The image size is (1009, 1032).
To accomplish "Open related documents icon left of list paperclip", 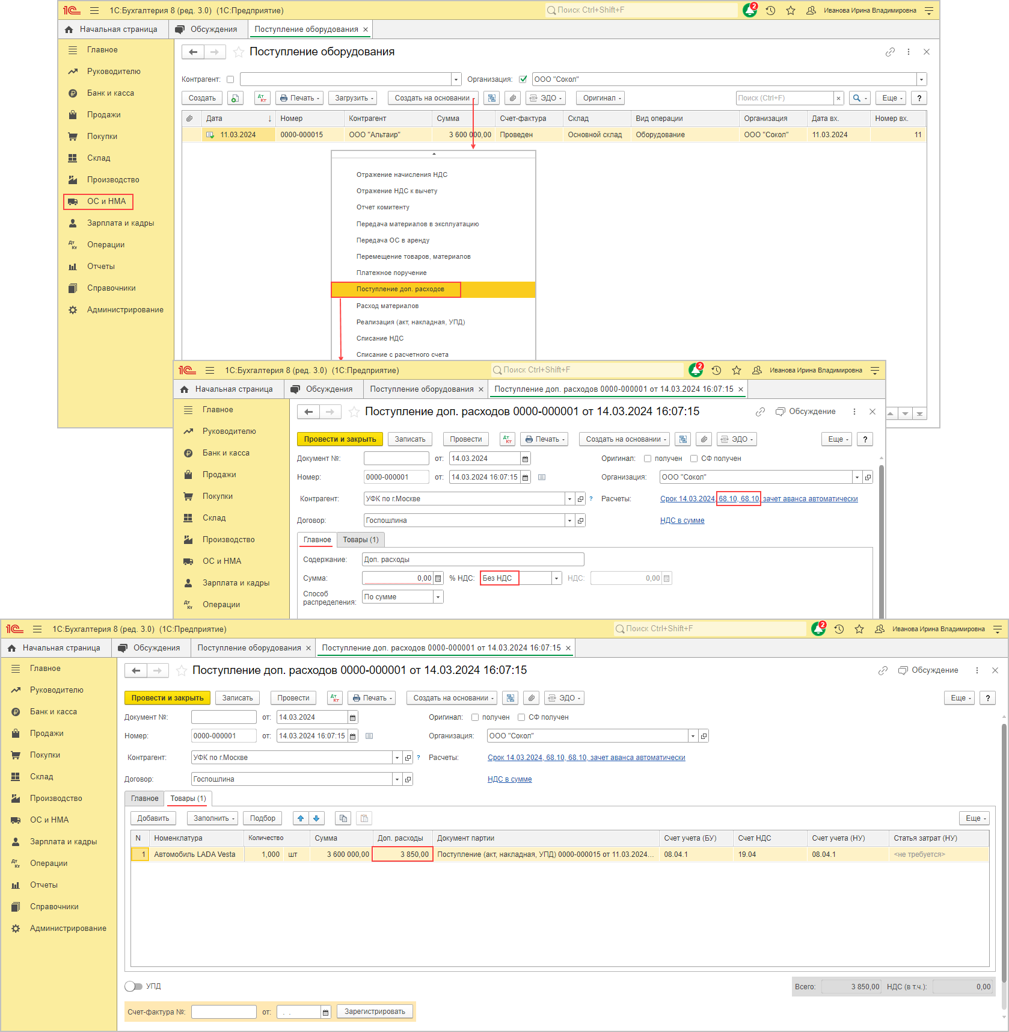I will [492, 98].
